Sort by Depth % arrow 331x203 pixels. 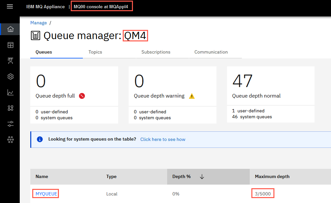202,177
